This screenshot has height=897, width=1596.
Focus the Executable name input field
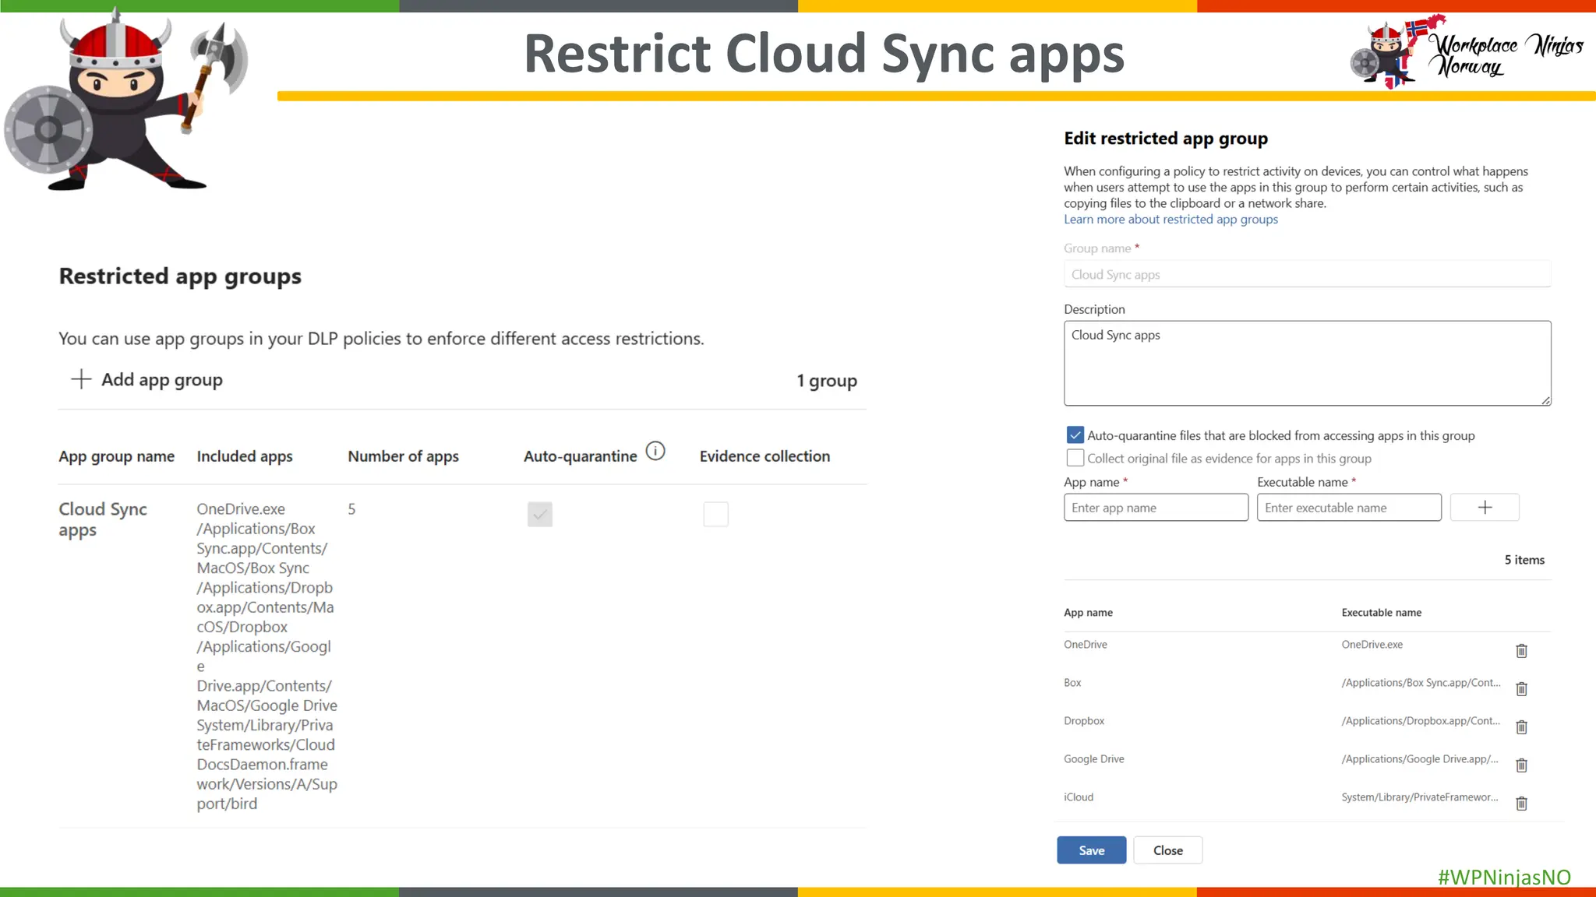click(1349, 508)
